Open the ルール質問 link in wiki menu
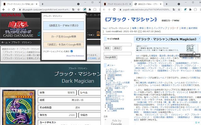201x125 pixels. pyautogui.click(x=112, y=111)
